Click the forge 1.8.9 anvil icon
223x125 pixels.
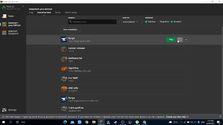[64, 99]
